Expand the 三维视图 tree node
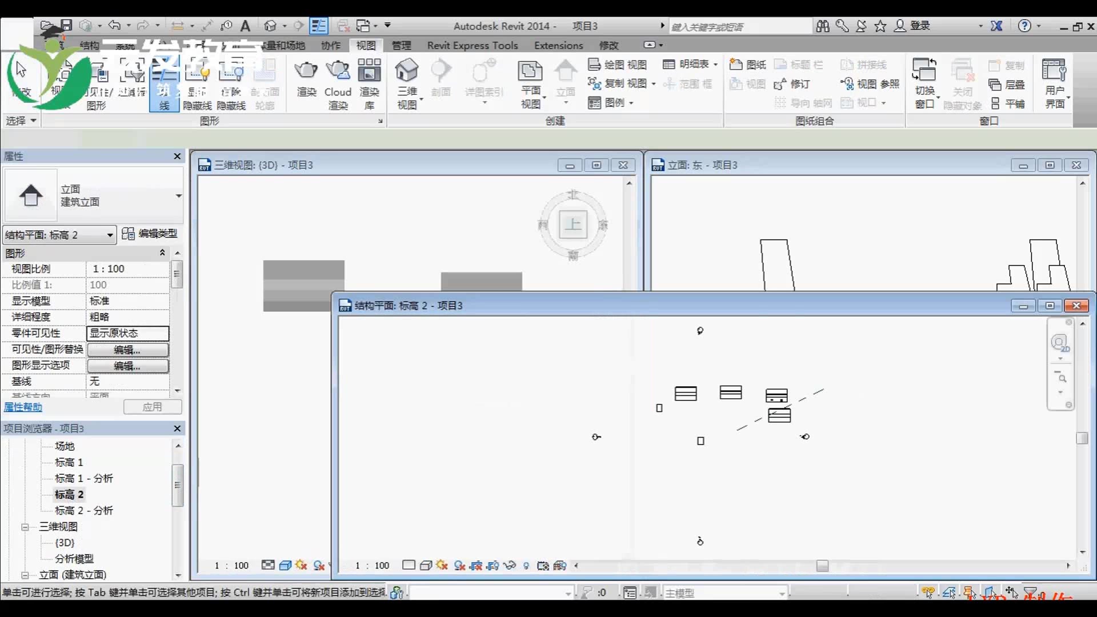 25,526
